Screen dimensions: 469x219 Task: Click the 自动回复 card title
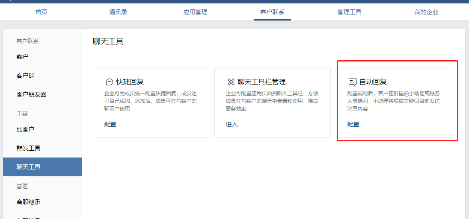pos(373,82)
